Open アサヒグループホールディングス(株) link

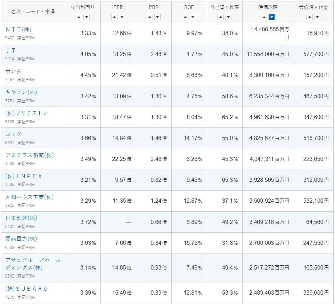[x=33, y=264]
